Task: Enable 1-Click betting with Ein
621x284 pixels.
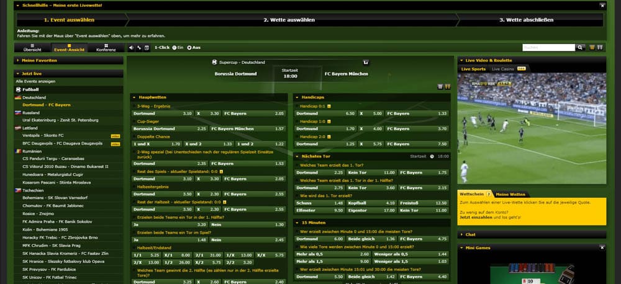Action: pos(175,48)
